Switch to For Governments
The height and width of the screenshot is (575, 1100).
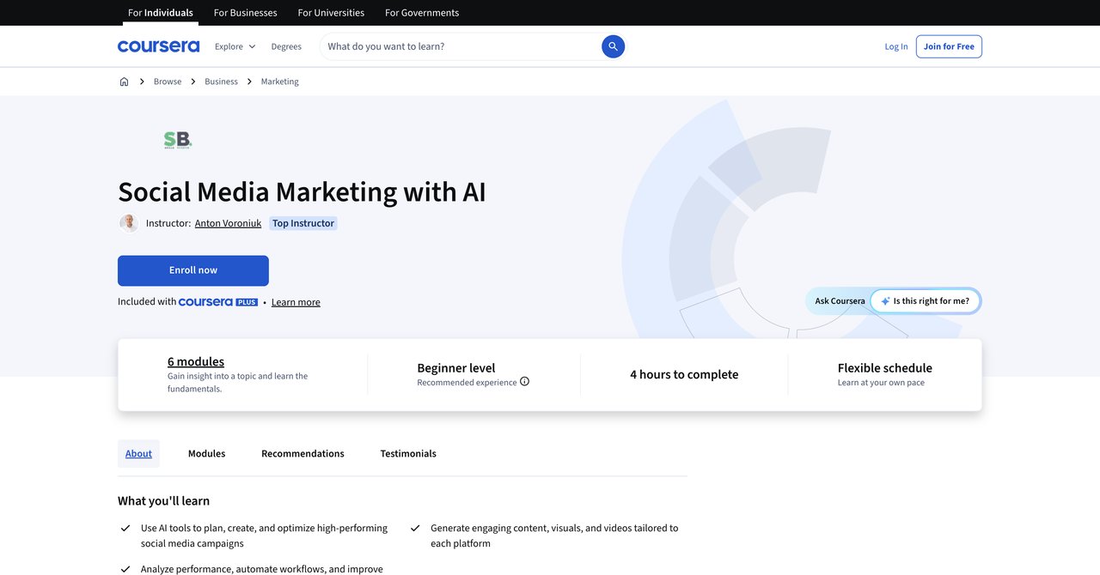pos(422,13)
